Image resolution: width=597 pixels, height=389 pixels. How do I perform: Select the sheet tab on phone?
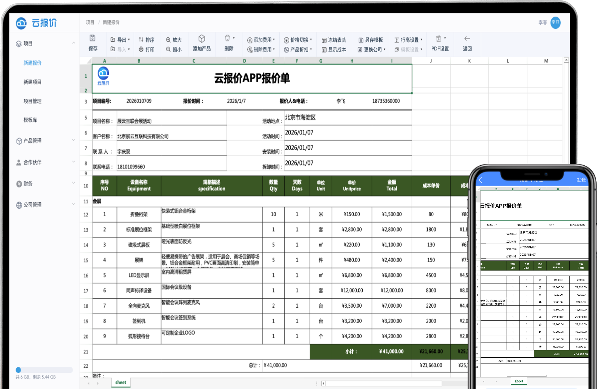[x=519, y=381]
